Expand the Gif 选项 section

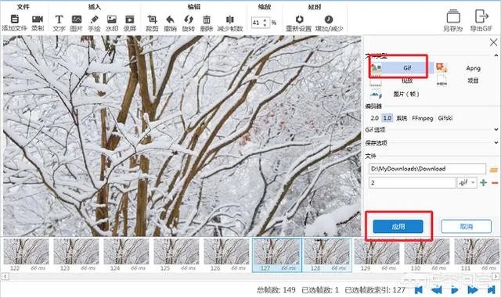[x=496, y=130]
